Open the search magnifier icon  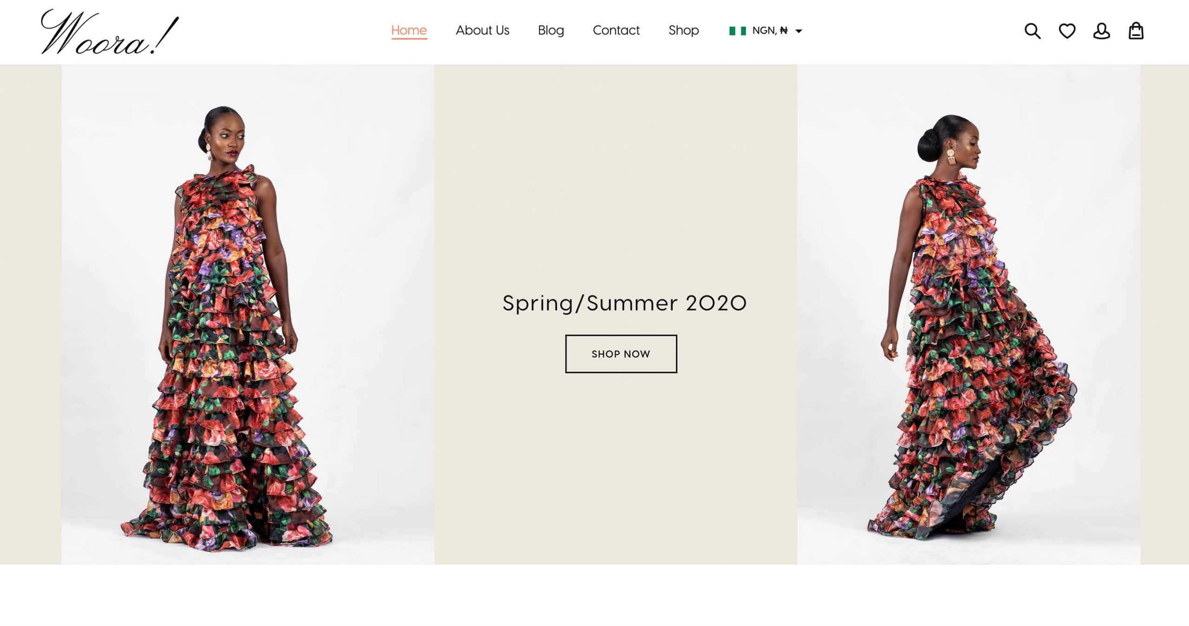tap(1032, 31)
